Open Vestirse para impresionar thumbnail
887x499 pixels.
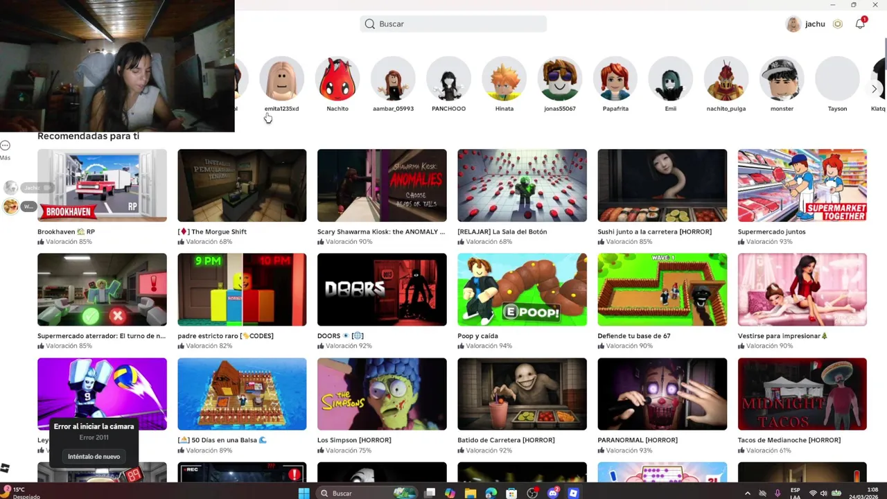802,290
